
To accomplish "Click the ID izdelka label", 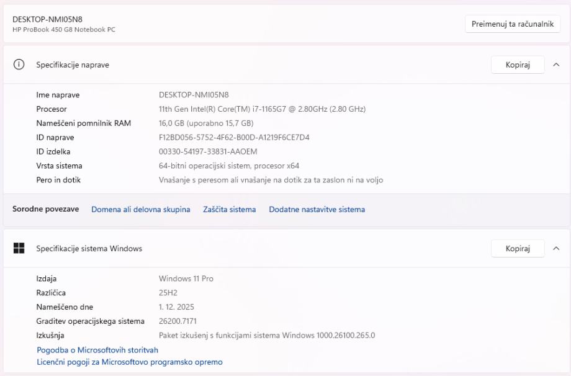I will pyautogui.click(x=53, y=152).
